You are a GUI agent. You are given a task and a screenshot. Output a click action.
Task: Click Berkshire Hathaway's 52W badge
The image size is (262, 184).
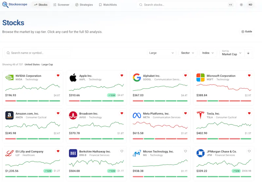[111, 171]
